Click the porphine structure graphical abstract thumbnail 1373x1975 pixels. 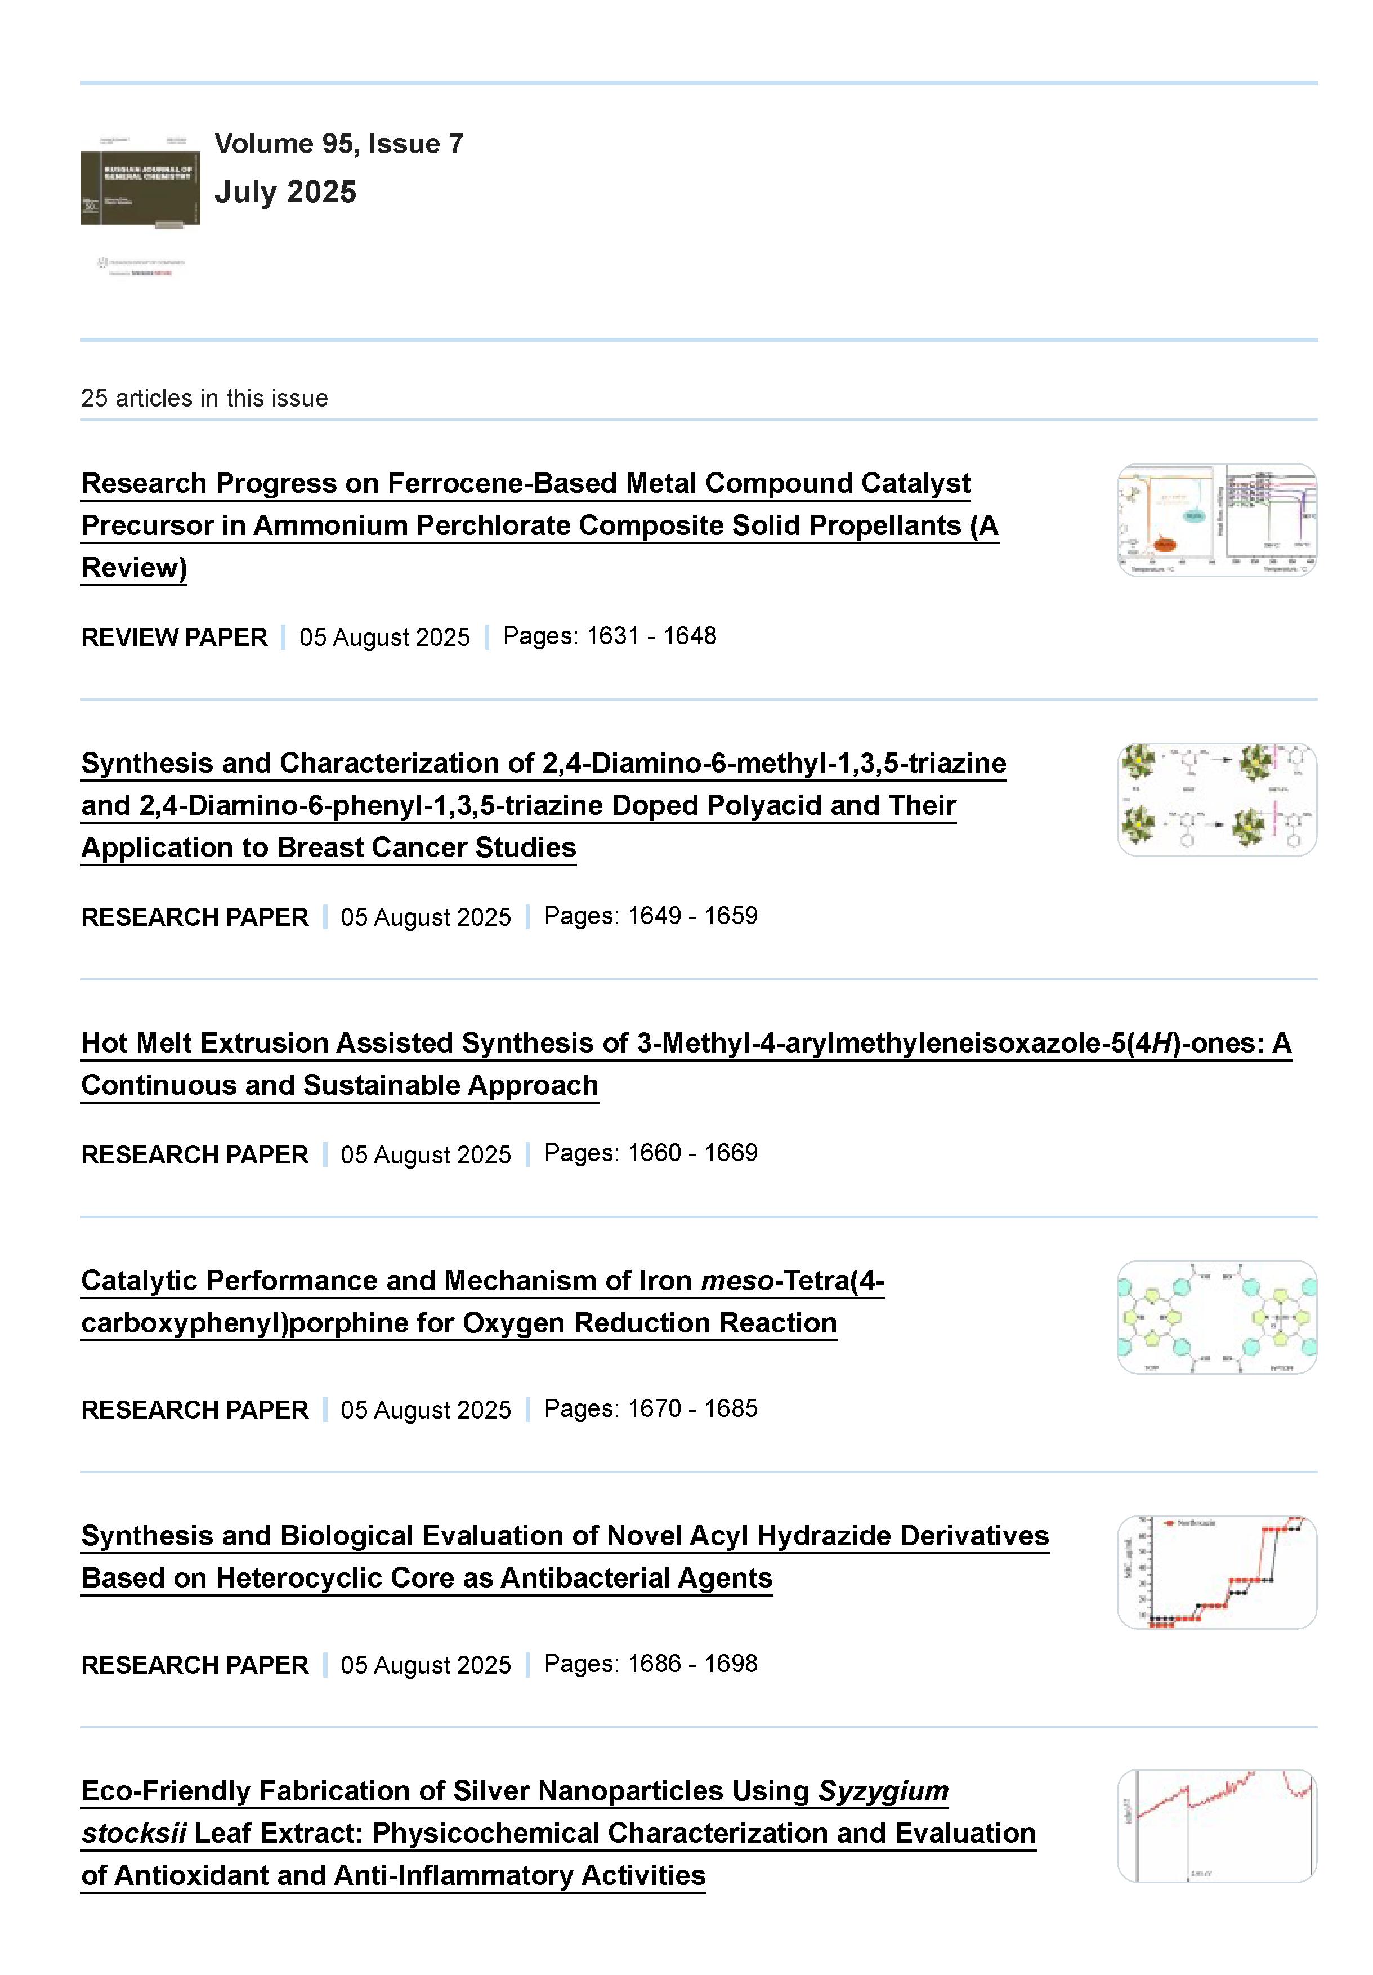point(1216,1317)
